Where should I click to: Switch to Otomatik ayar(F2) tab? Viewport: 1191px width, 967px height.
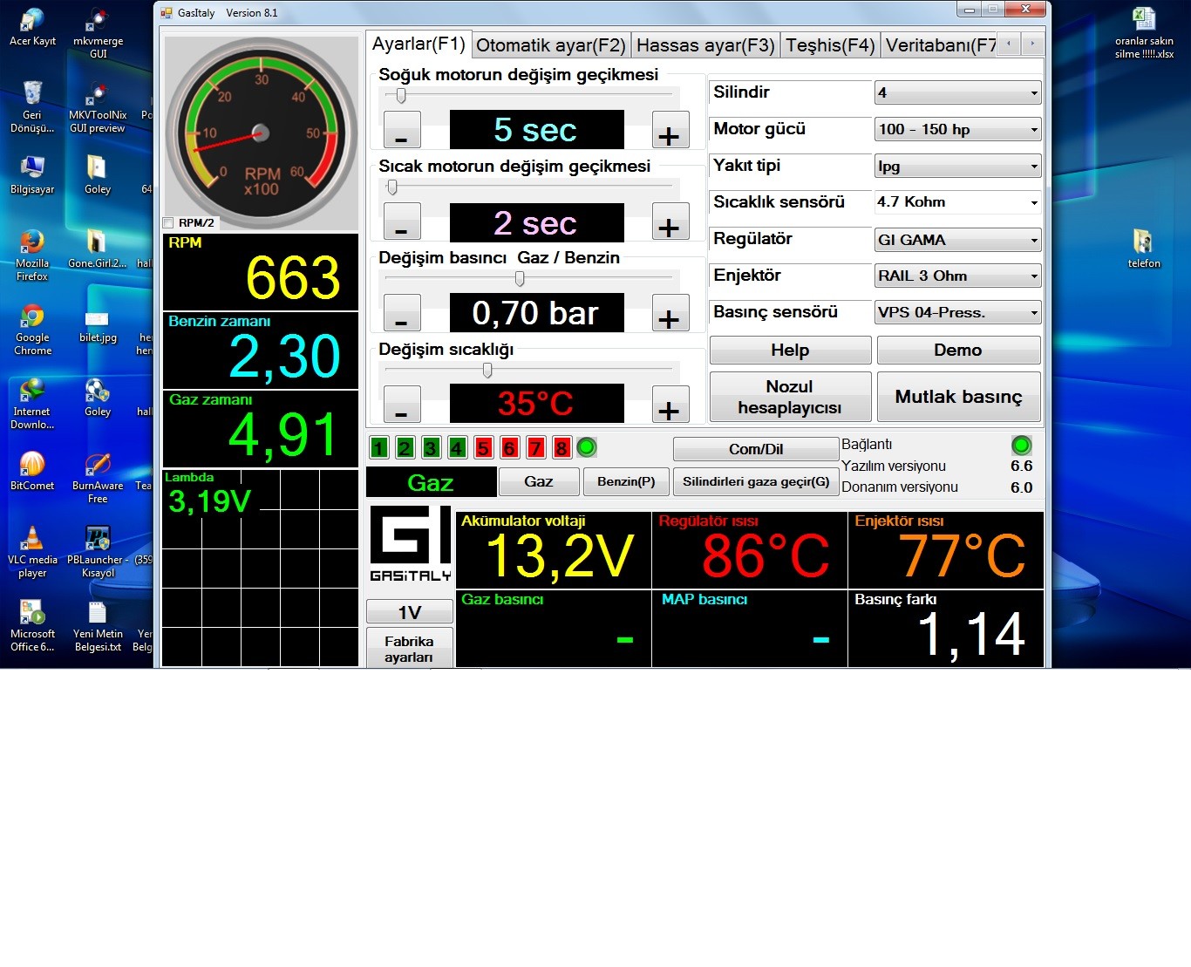pos(550,45)
